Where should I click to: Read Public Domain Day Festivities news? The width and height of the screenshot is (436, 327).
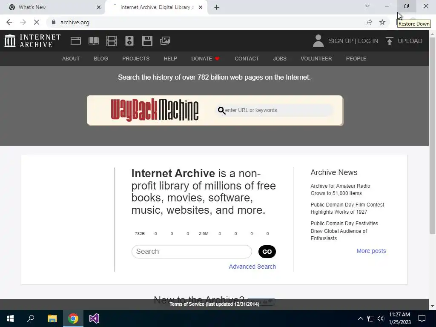344,231
